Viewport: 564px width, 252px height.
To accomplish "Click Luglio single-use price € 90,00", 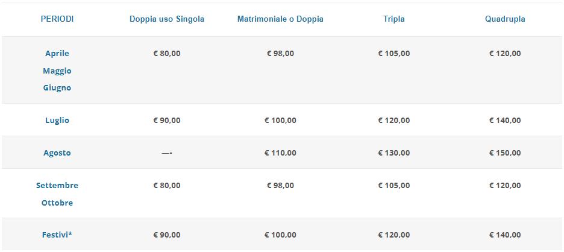I will click(x=167, y=120).
